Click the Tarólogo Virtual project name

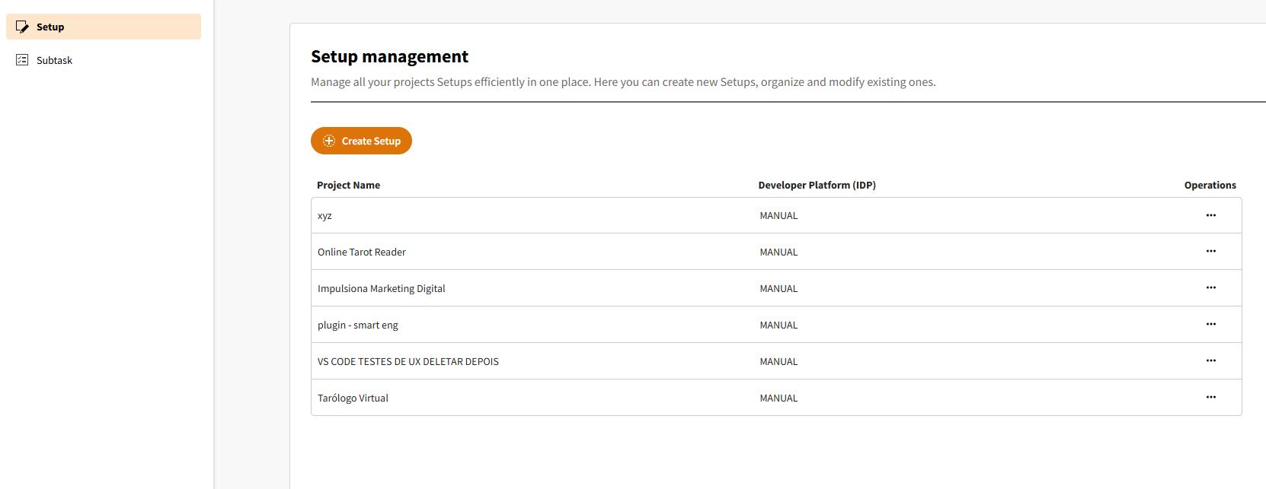point(353,399)
